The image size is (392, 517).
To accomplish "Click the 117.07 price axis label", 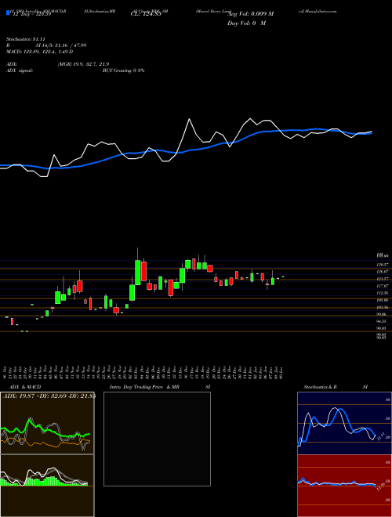I will pyautogui.click(x=383, y=286).
